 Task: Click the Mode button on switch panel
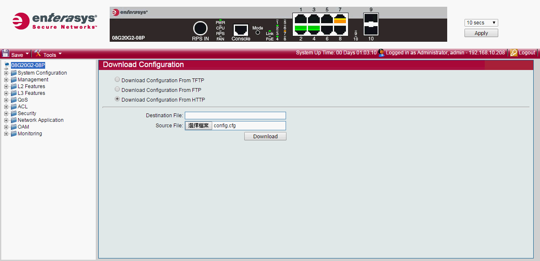click(258, 32)
